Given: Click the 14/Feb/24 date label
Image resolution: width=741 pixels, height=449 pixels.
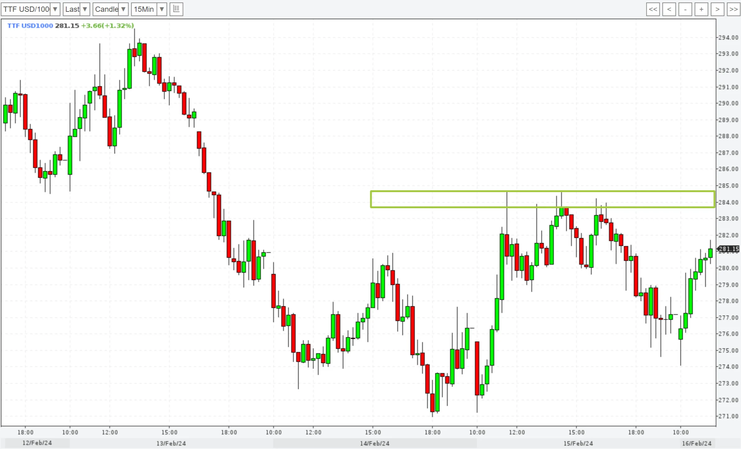Looking at the screenshot, I should click(x=375, y=443).
